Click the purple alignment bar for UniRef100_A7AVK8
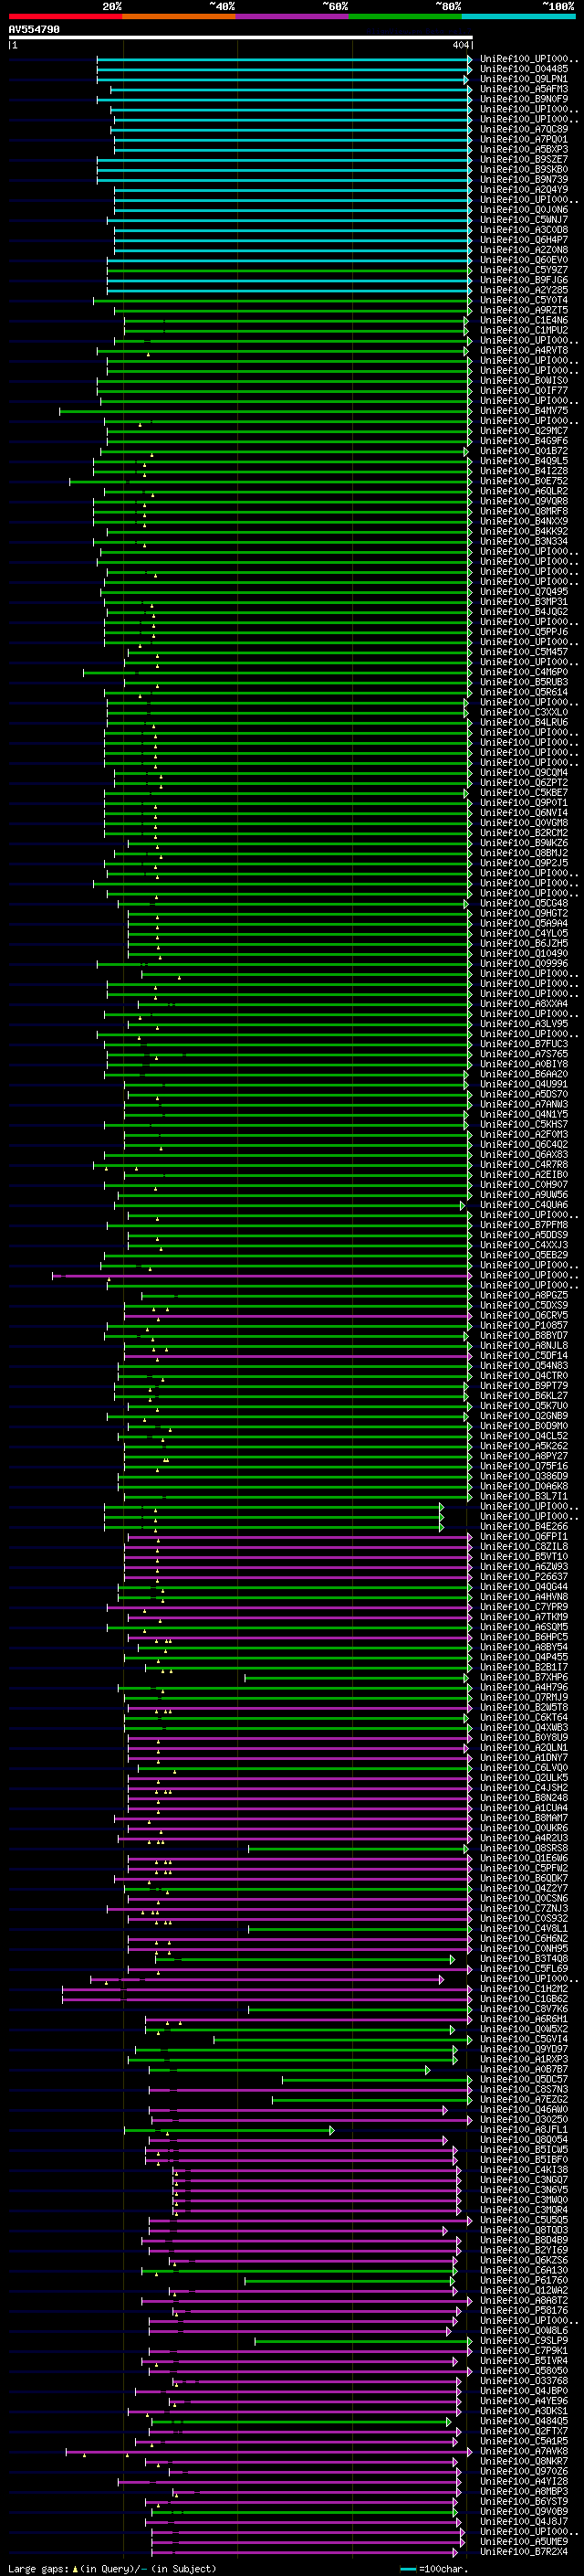The width and height of the screenshot is (584, 2576). (x=268, y=2451)
